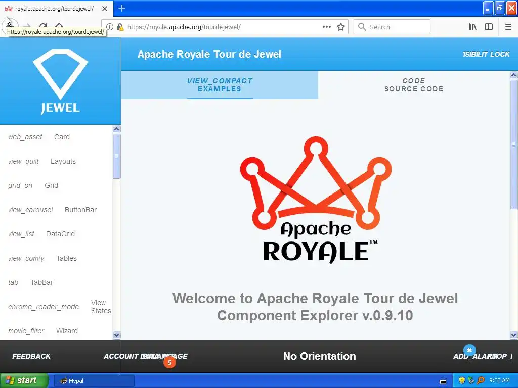The height and width of the screenshot is (388, 518).
Task: Click the view_comfy icon label
Action: 26,258
